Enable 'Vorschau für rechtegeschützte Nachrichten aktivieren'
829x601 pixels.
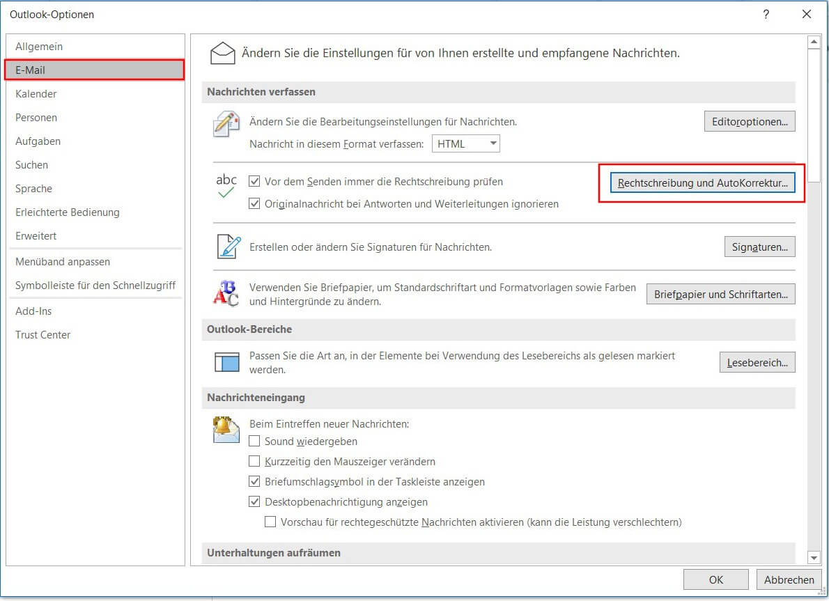pyautogui.click(x=270, y=522)
